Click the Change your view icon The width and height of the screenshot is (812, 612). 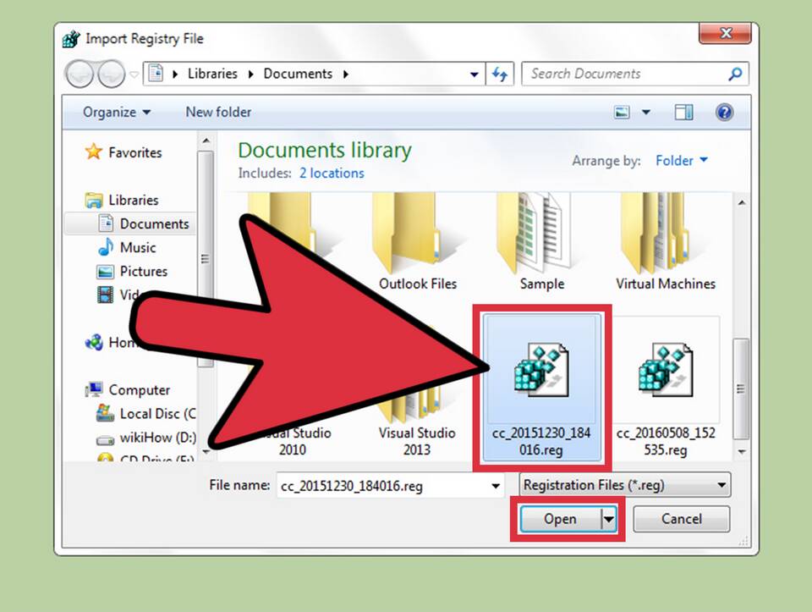(x=623, y=113)
